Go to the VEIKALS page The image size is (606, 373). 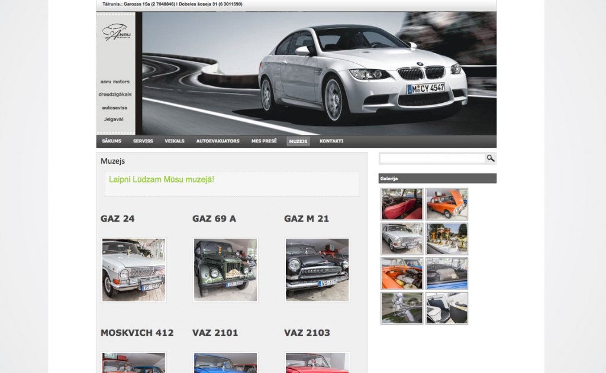pyautogui.click(x=175, y=141)
